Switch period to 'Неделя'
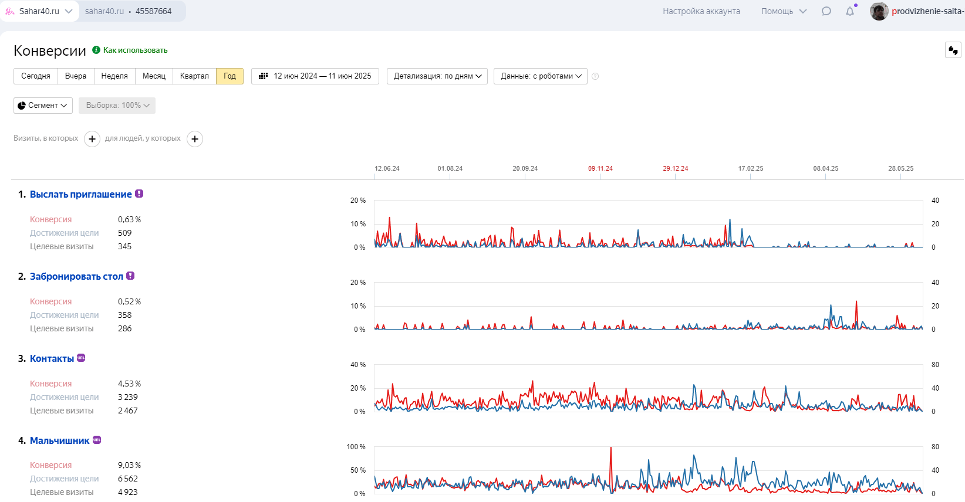Viewport: 965px width, 502px height. pos(114,76)
